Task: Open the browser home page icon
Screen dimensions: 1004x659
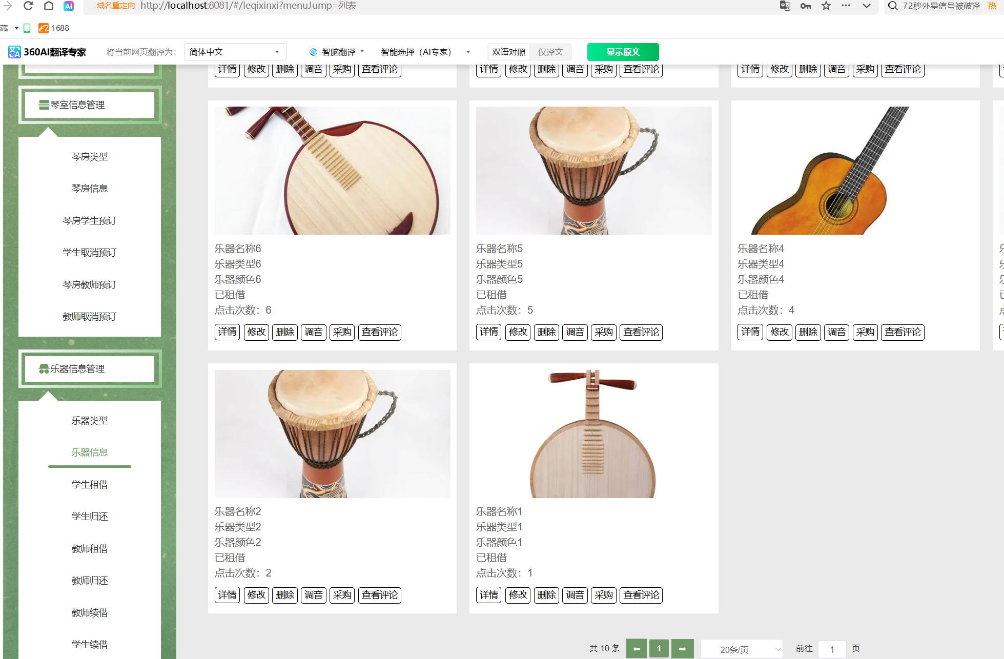Action: tap(48, 6)
